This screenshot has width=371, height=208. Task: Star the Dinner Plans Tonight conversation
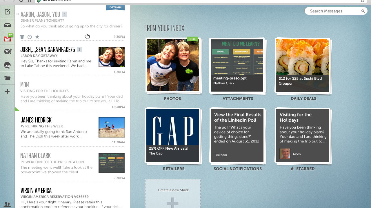pos(37,37)
